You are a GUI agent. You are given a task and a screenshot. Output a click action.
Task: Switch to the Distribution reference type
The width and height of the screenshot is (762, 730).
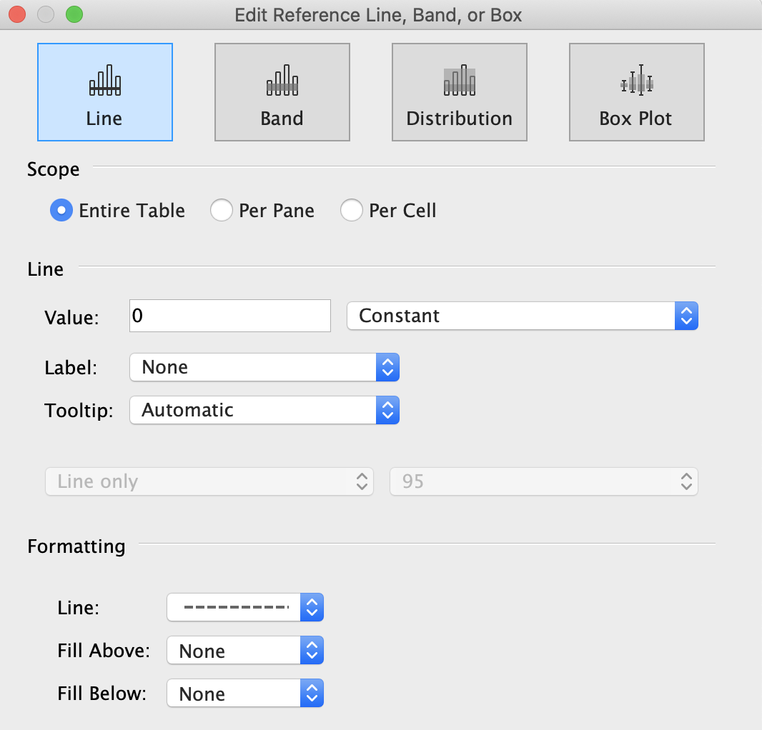[459, 92]
